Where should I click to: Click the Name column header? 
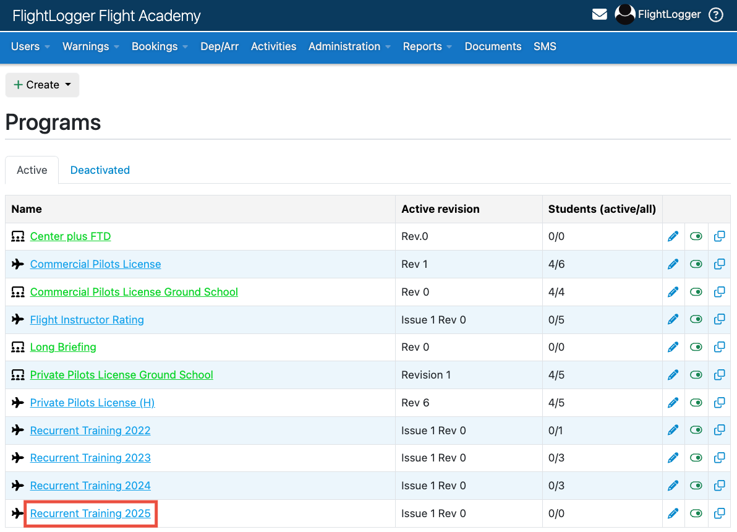tap(27, 208)
